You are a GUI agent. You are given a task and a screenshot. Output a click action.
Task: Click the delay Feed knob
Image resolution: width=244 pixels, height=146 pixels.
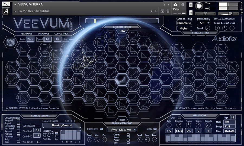click(x=154, y=140)
